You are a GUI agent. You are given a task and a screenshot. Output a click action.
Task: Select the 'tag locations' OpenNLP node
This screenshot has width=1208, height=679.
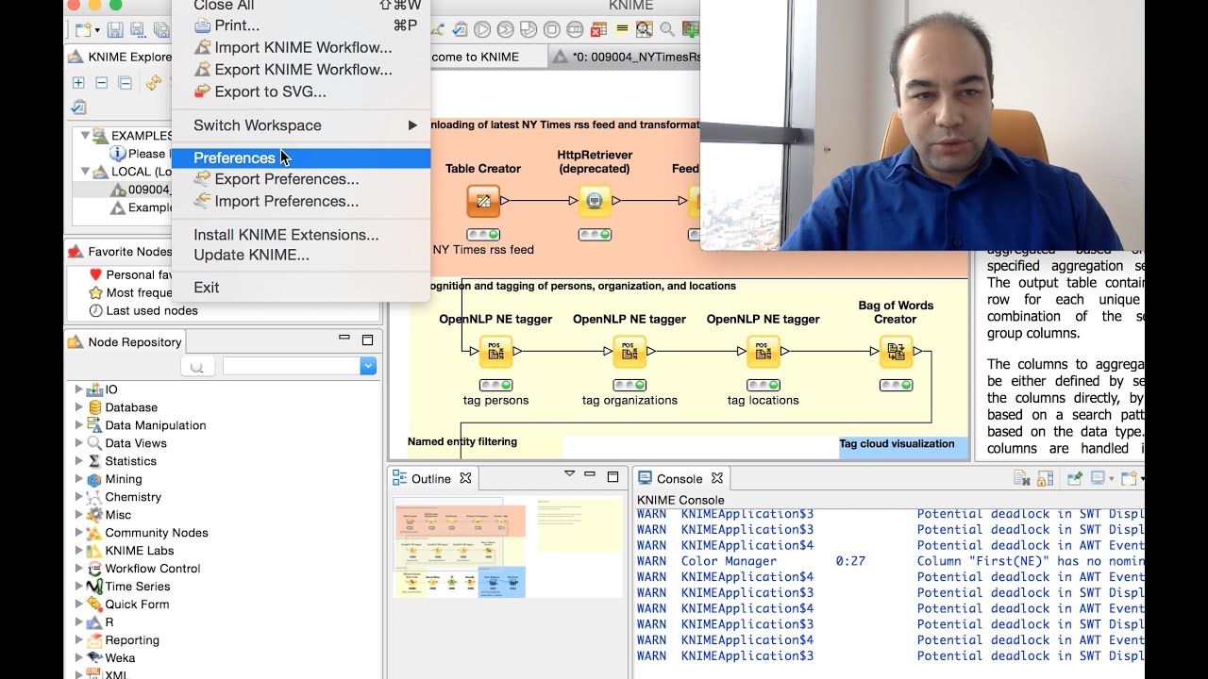[763, 352]
